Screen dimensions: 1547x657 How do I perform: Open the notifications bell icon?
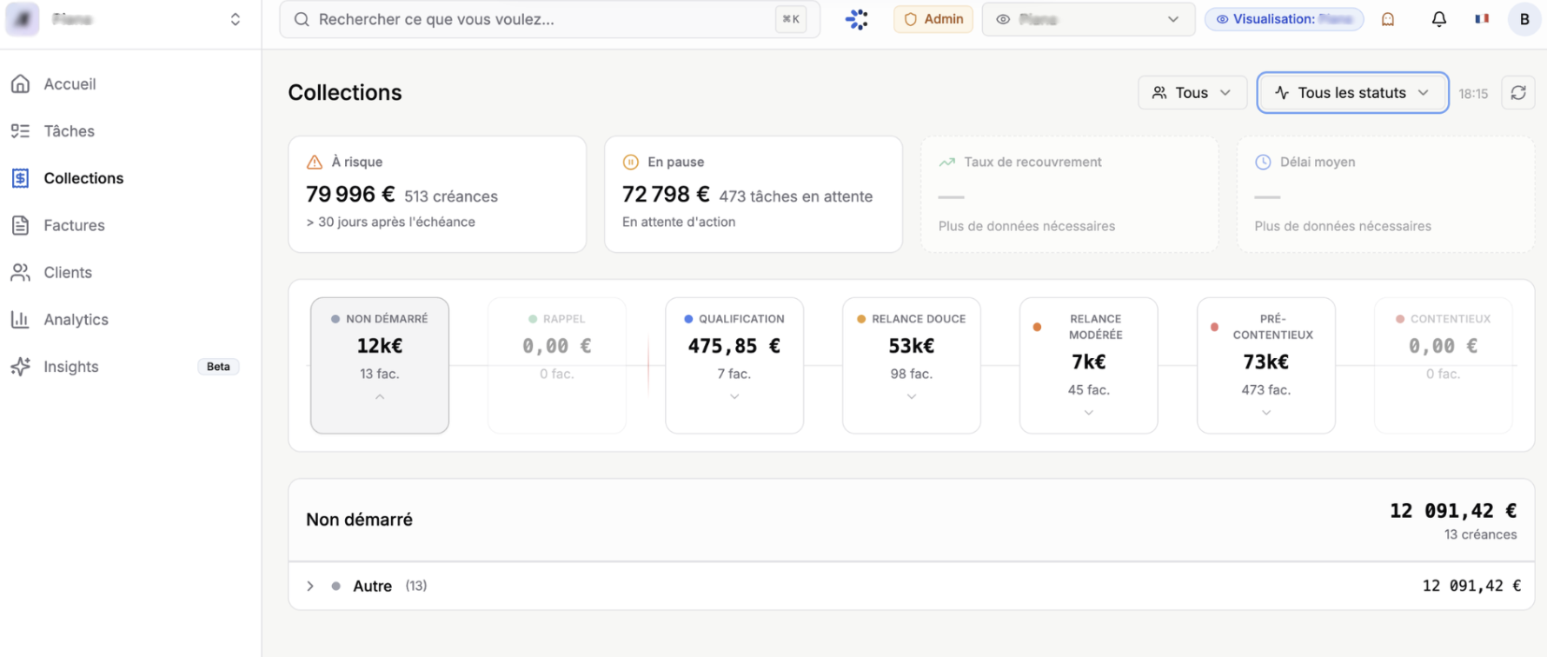[1438, 19]
